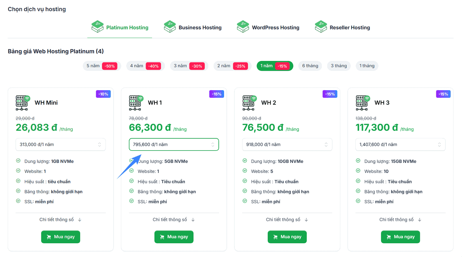462x257 pixels.
Task: Buy WH 3 with Mua ngay button
Action: point(400,237)
